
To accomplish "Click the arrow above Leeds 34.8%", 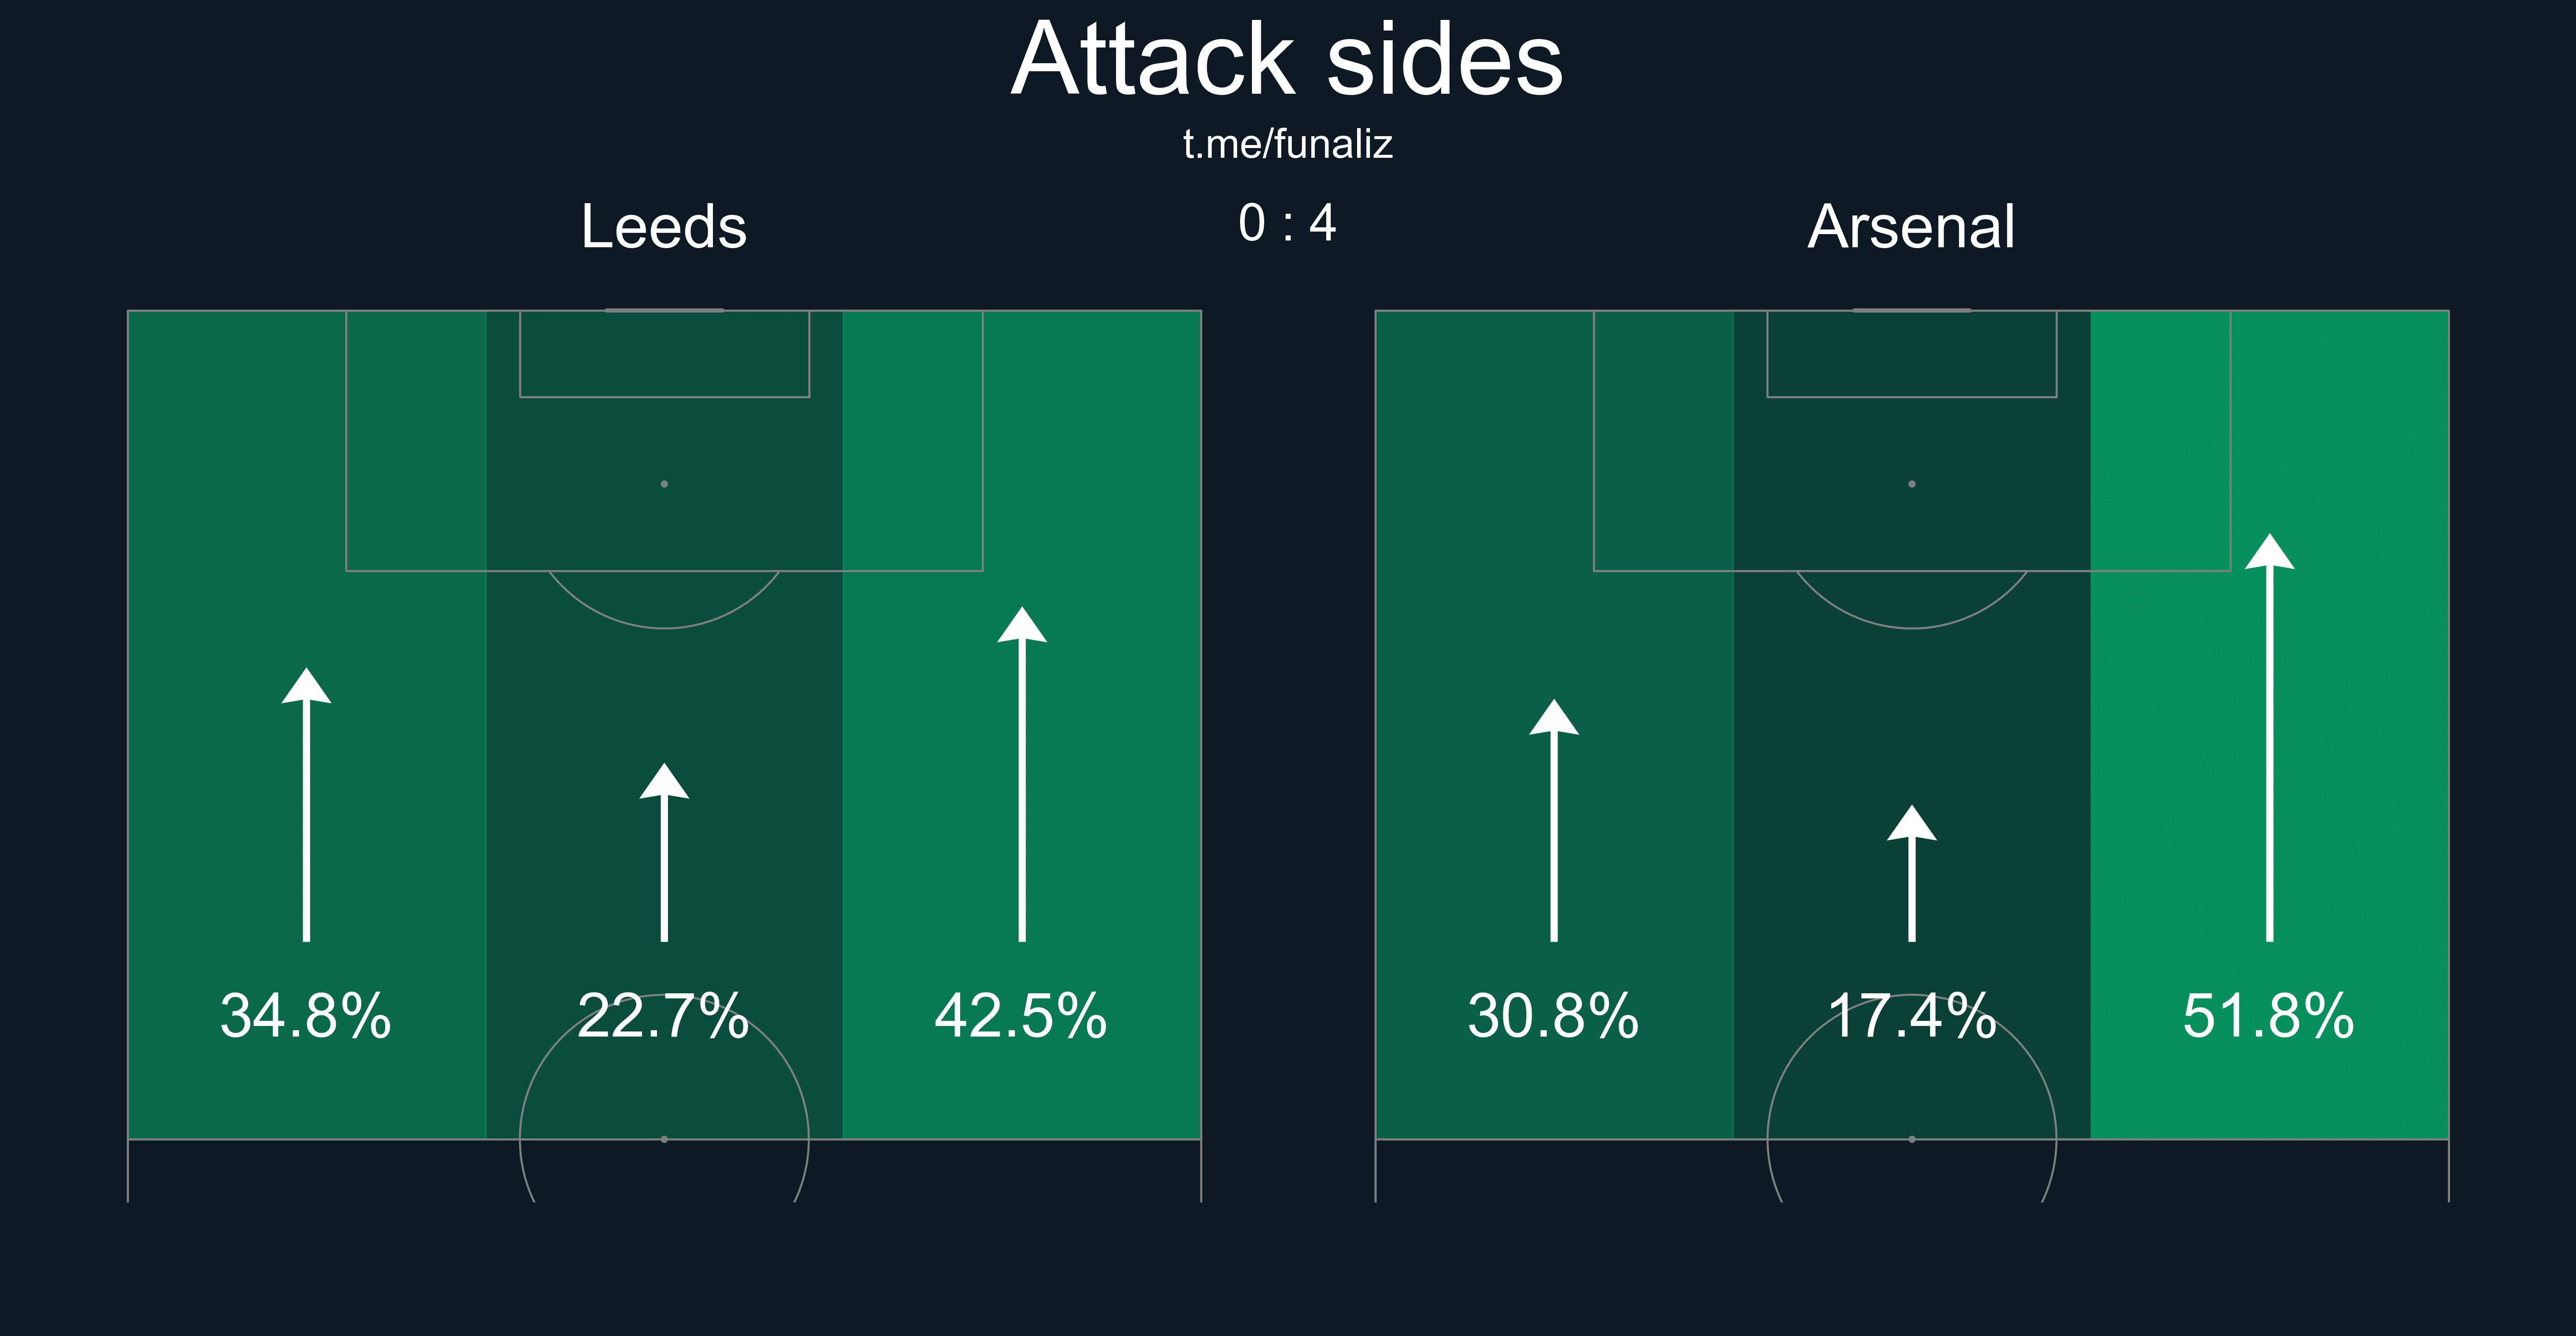I will coord(306,805).
